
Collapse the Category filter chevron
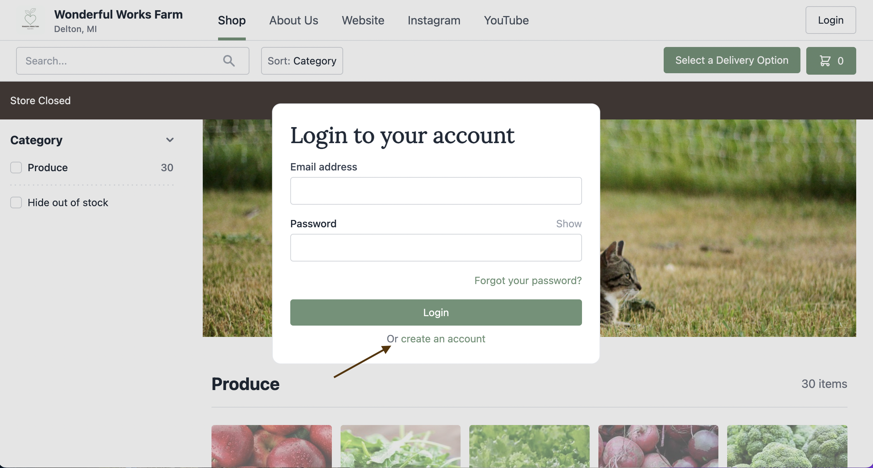(x=170, y=140)
